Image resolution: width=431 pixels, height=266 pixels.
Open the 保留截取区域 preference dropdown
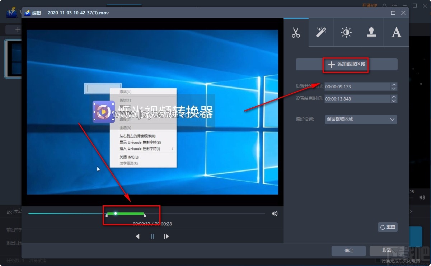coord(361,119)
